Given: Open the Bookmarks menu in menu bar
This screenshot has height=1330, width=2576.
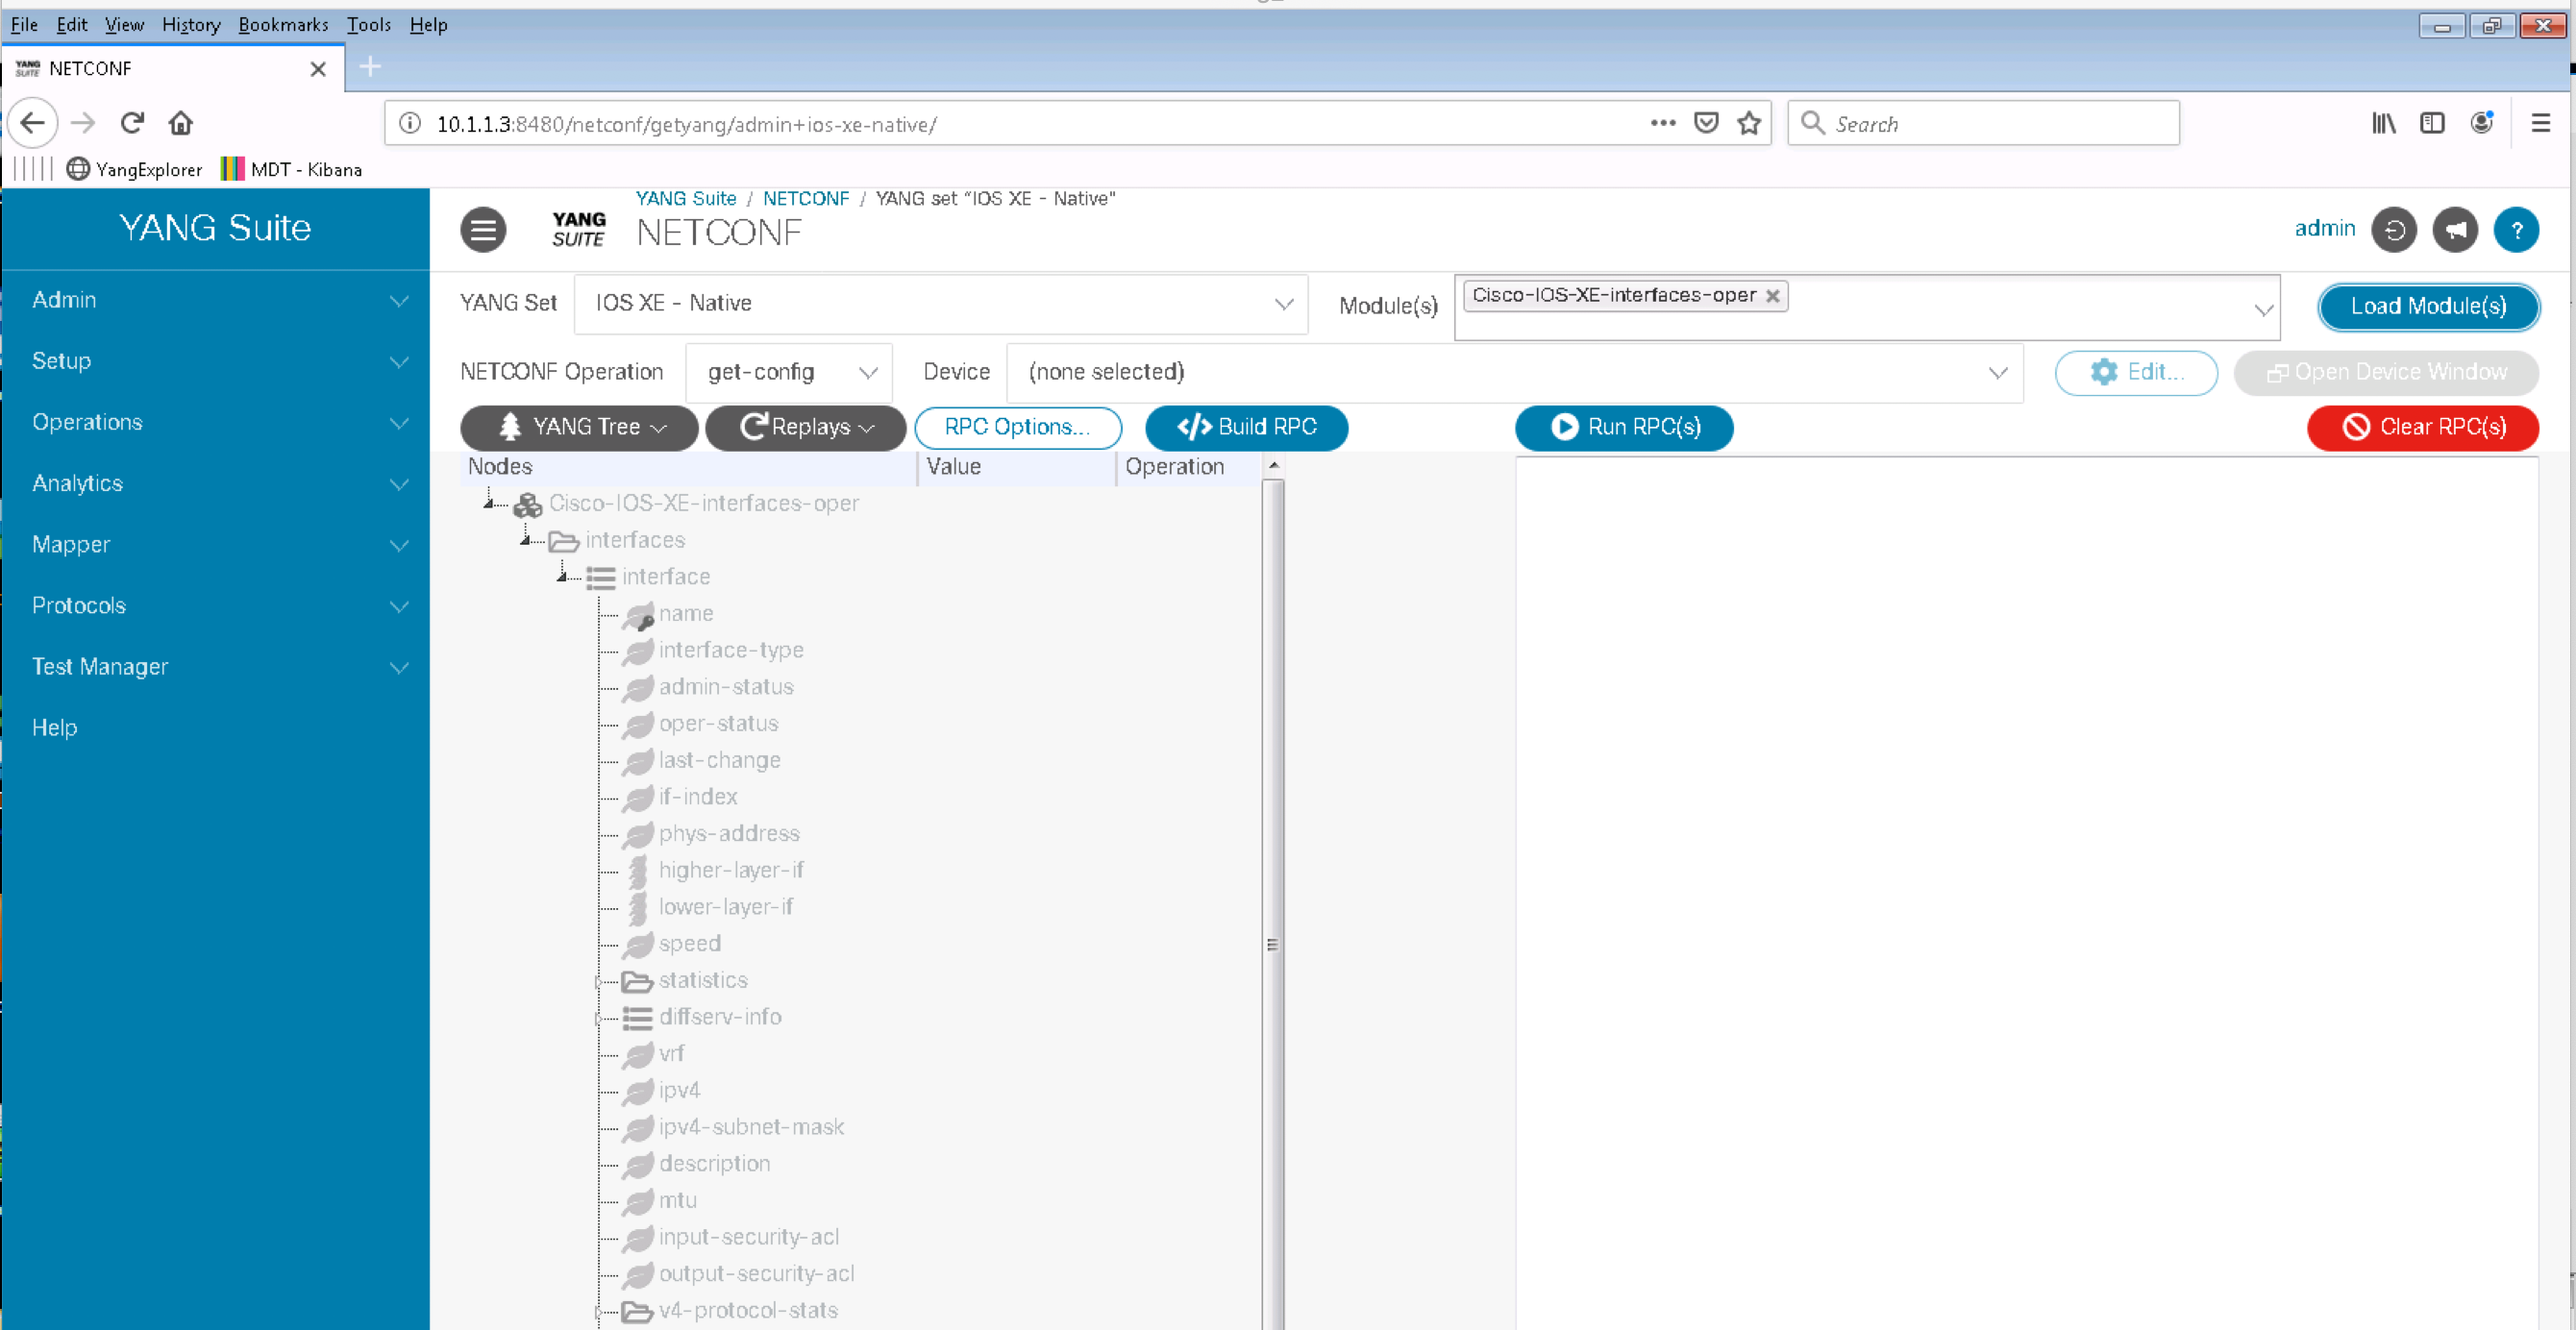Looking at the screenshot, I should pos(283,24).
